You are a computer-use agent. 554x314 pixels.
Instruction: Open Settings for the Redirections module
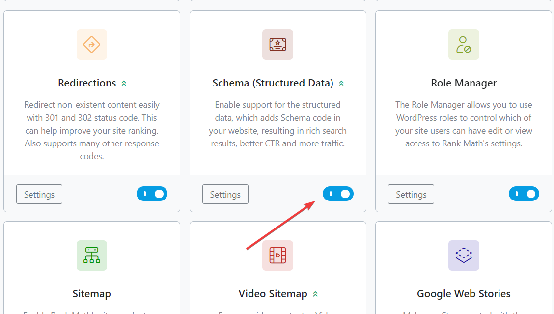click(x=39, y=194)
